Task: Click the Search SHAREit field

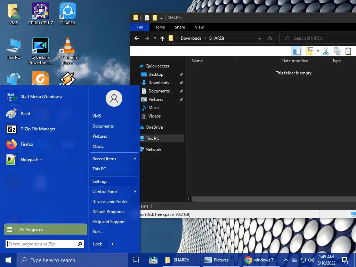Action: pyautogui.click(x=318, y=38)
